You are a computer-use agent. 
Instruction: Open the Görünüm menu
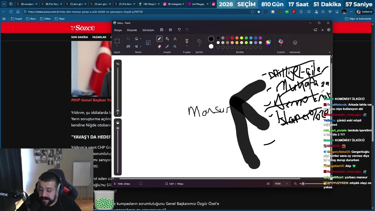pos(148,30)
